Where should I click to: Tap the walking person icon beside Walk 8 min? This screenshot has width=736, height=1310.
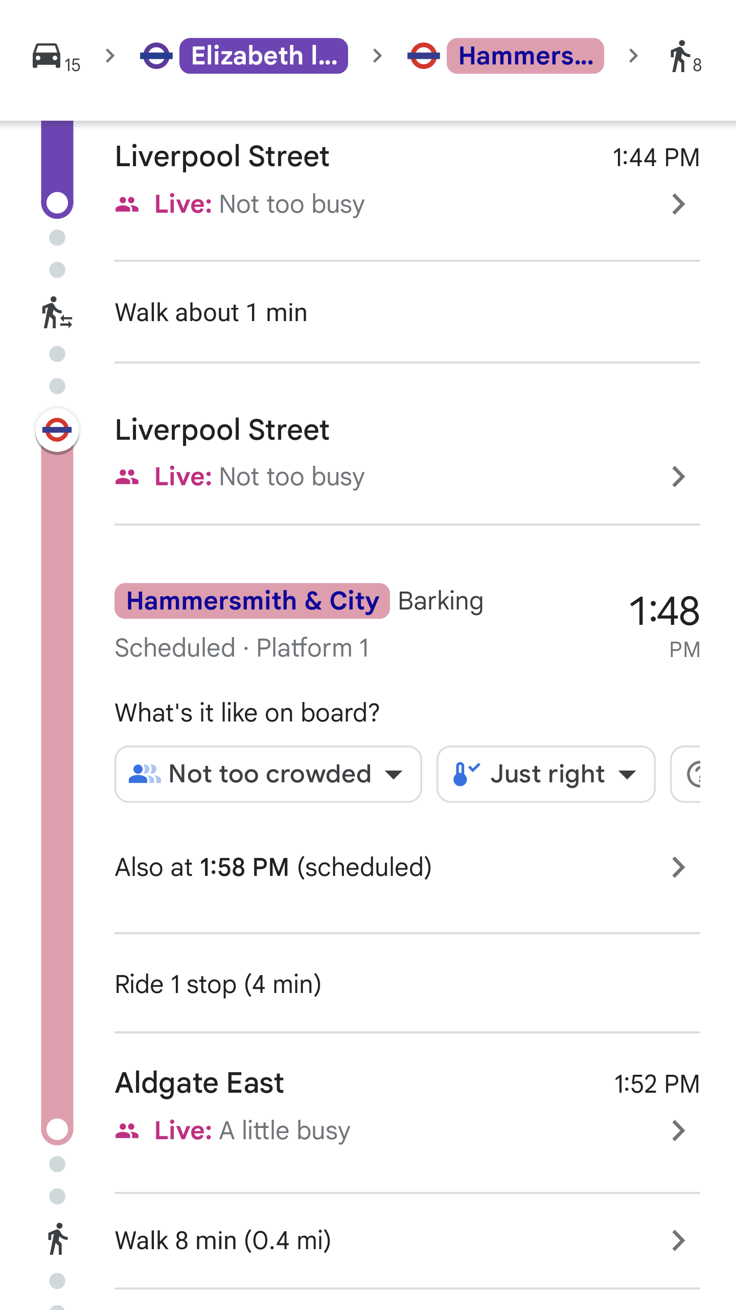tap(57, 1239)
